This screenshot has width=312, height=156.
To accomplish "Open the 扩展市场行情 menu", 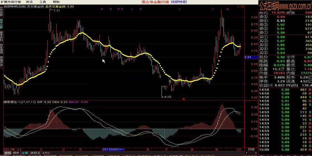I will 11,2.
